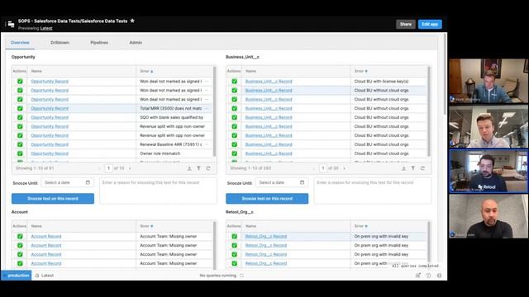This screenshot has height=297, width=529.
Task: Select video tile of bald participant in black
Action: [488, 216]
